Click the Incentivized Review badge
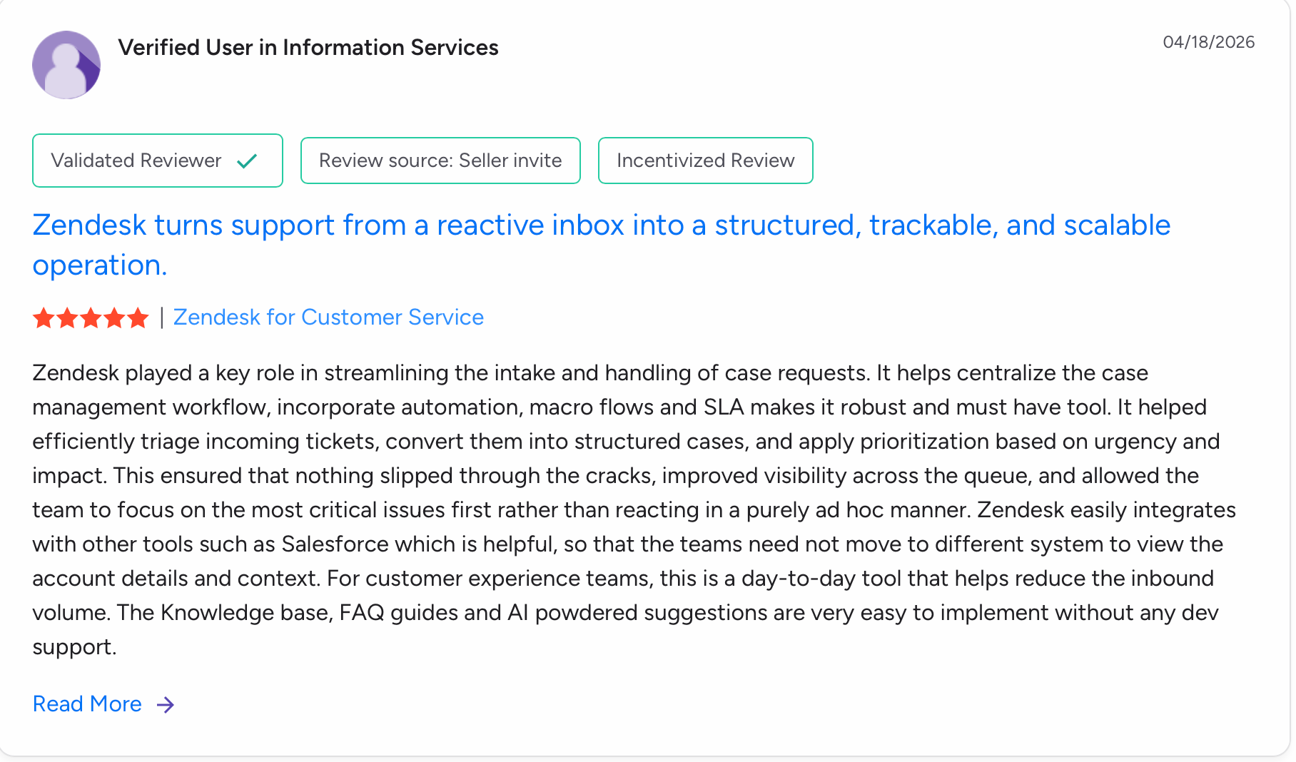 [705, 161]
